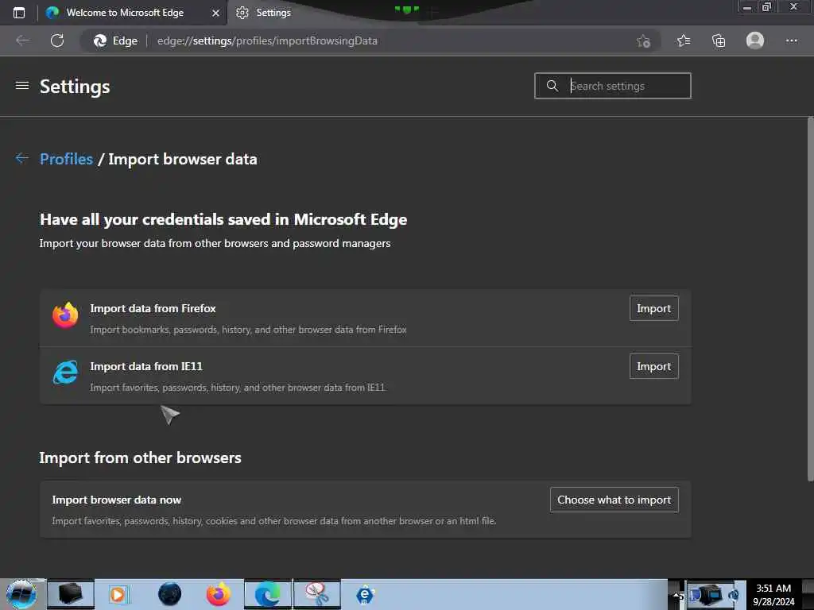Screen dimensions: 814x610
Task: Click the Search settings field
Action: (x=613, y=86)
